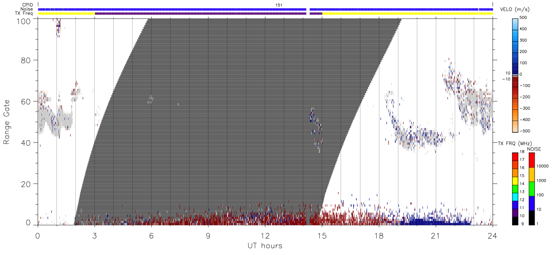Image resolution: width=554 pixels, height=255 pixels.
Task: Click x-axis tick label '3'
Action: point(94,236)
